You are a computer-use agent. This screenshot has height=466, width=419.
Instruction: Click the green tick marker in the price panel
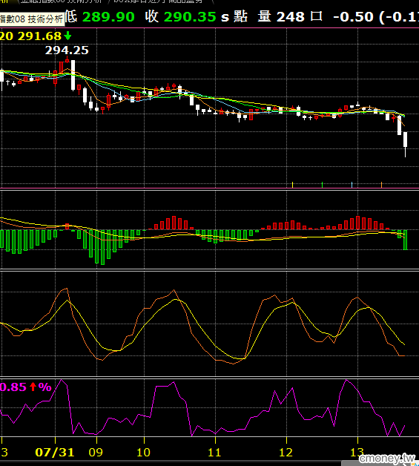322,185
